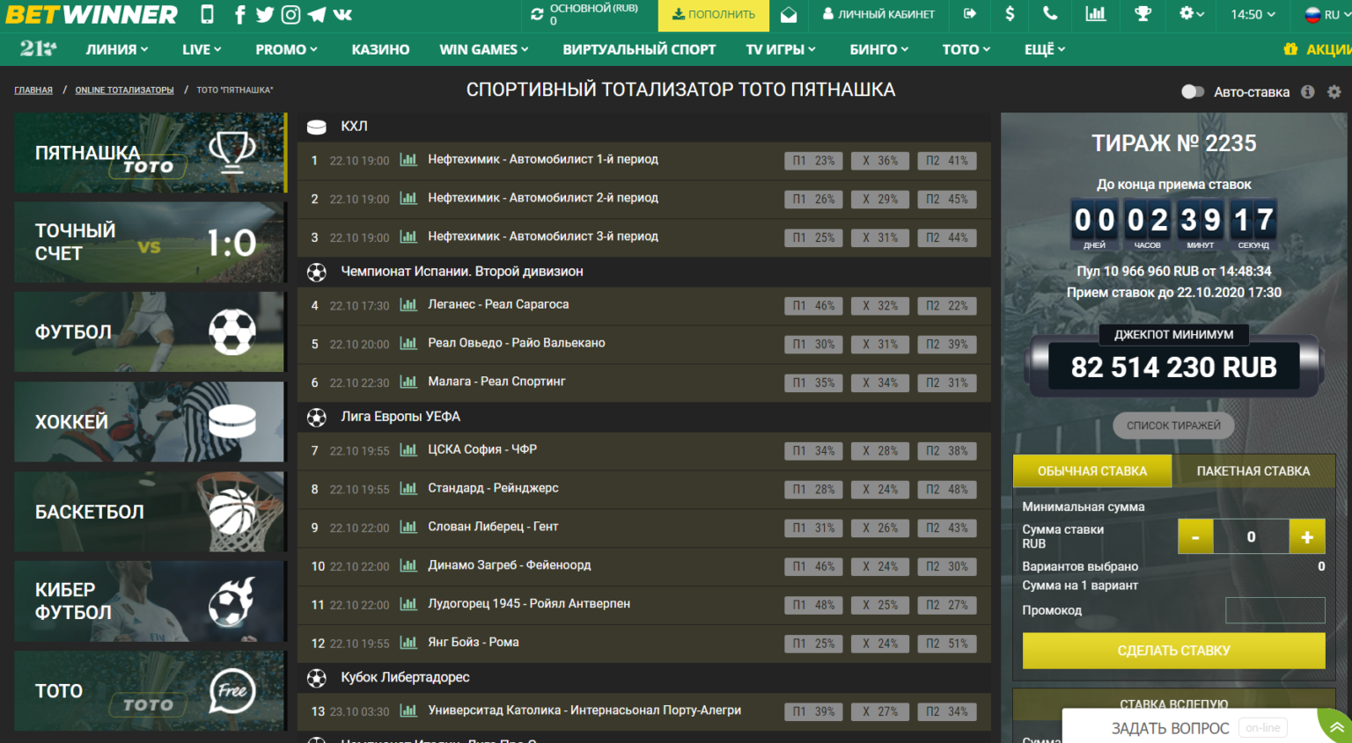Expand the LIVE dropdown menu
This screenshot has width=1352, height=743.
[202, 49]
